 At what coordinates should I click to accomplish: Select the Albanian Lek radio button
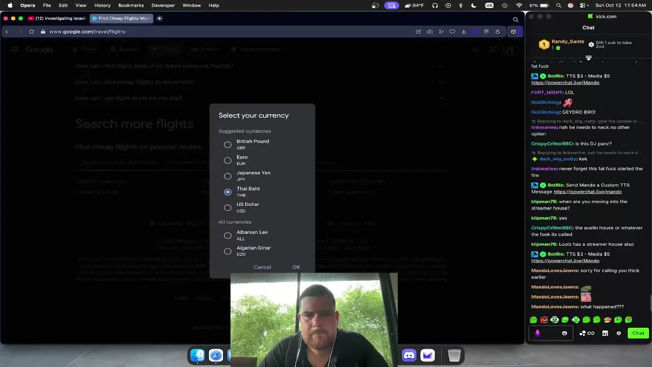coord(228,235)
